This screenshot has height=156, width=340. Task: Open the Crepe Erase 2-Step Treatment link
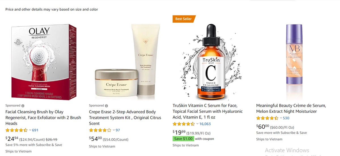(125, 118)
